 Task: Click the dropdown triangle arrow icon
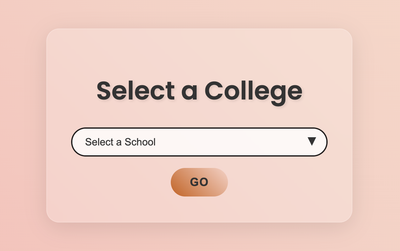pos(312,141)
